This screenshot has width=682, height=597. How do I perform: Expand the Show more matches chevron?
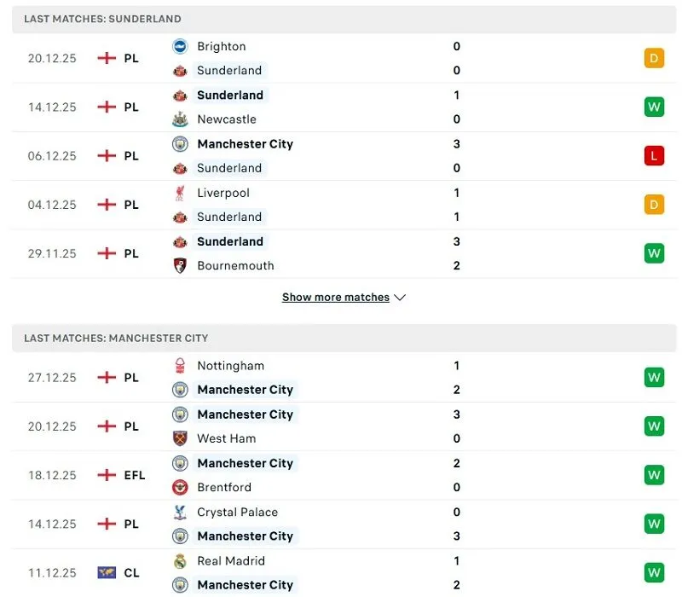click(x=401, y=298)
